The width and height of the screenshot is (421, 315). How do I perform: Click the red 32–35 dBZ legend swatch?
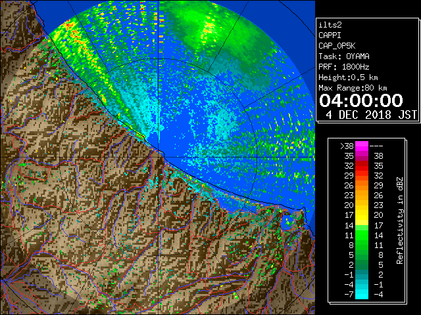click(x=362, y=166)
